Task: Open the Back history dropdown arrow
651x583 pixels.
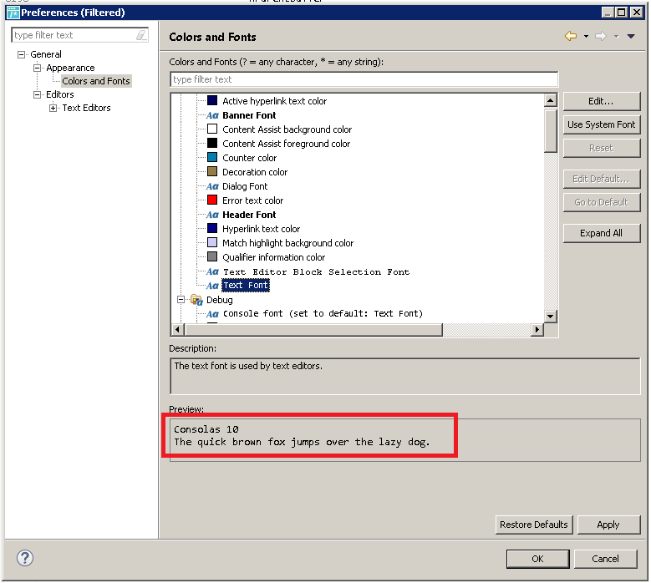Action: click(x=586, y=37)
